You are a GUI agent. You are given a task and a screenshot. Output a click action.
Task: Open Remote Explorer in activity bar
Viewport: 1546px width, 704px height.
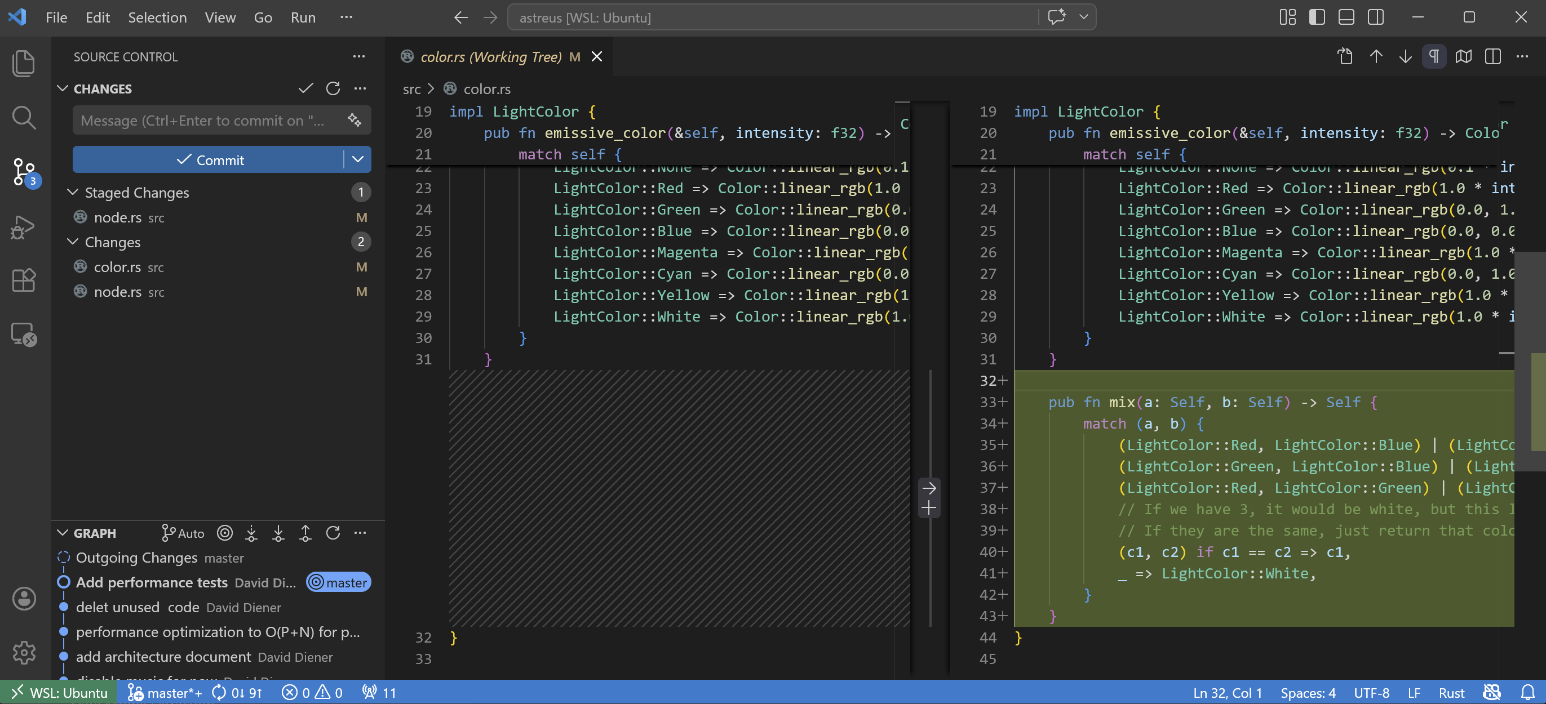coord(24,334)
